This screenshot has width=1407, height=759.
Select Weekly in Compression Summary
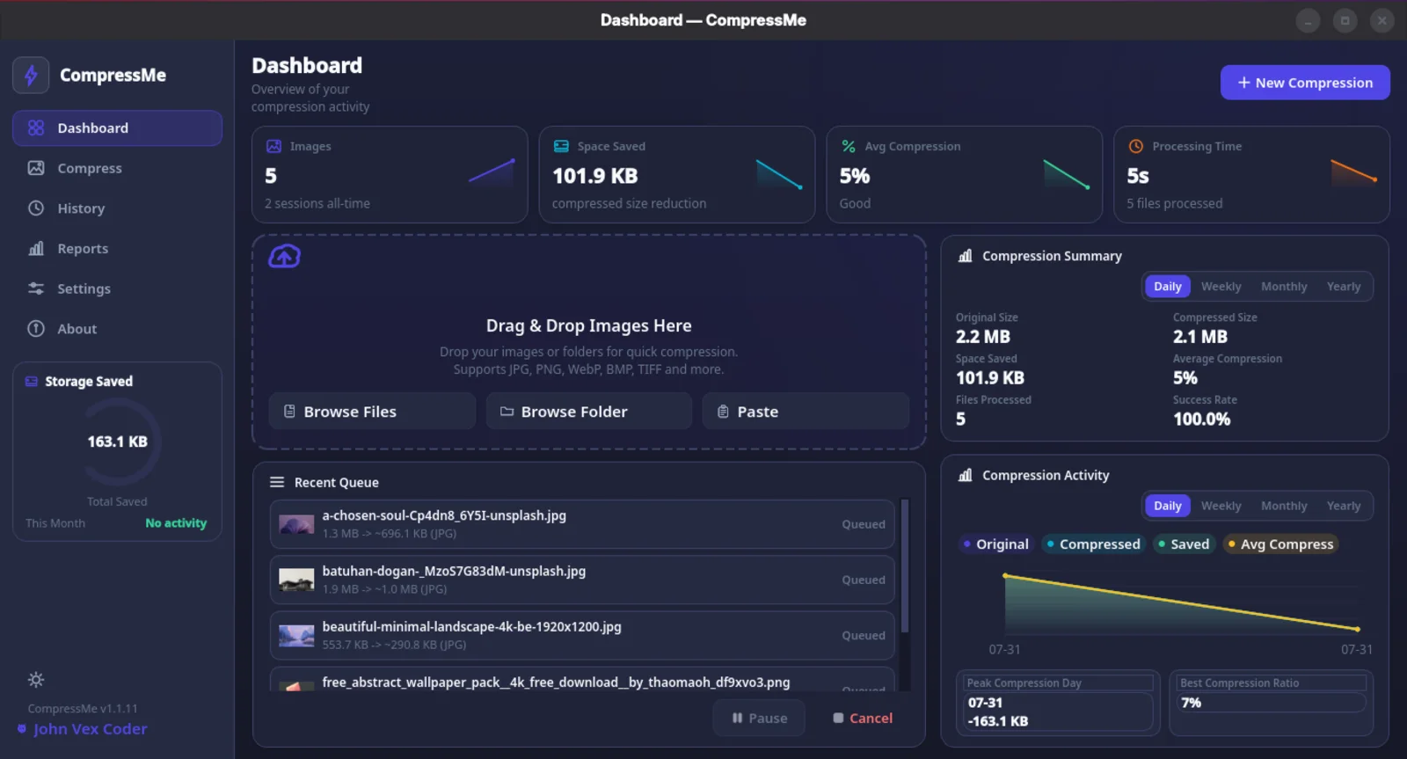pos(1221,287)
